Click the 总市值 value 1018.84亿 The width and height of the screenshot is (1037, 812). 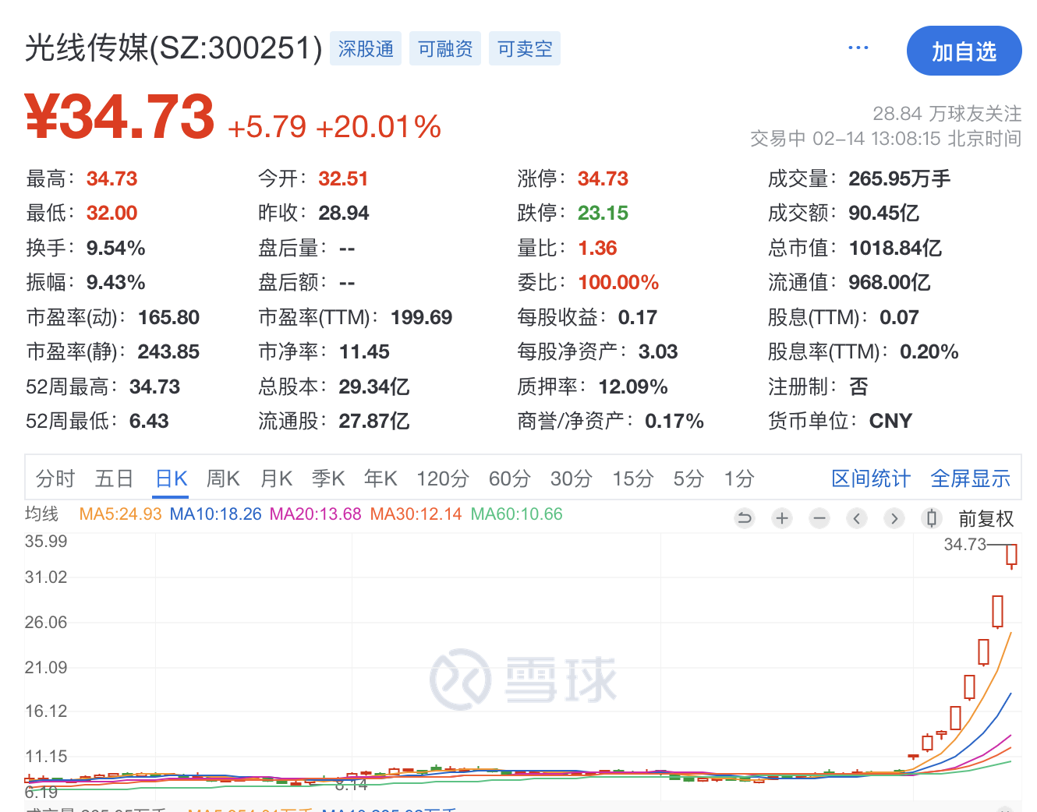click(x=895, y=248)
